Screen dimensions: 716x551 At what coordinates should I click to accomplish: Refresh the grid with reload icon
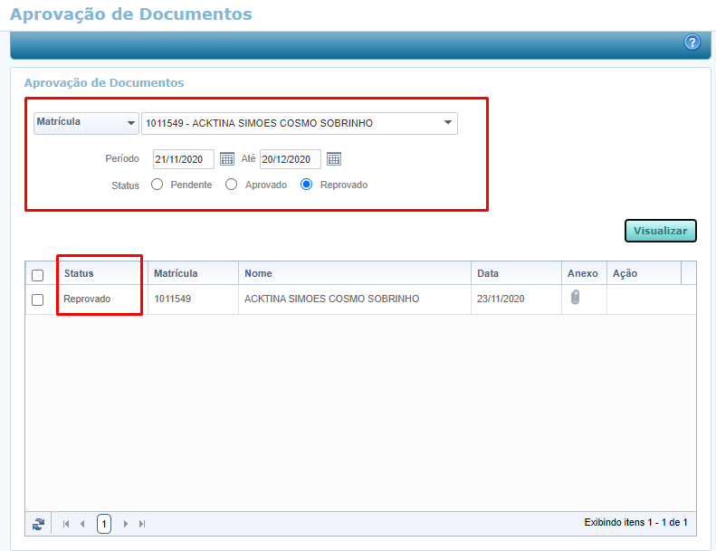[38, 523]
